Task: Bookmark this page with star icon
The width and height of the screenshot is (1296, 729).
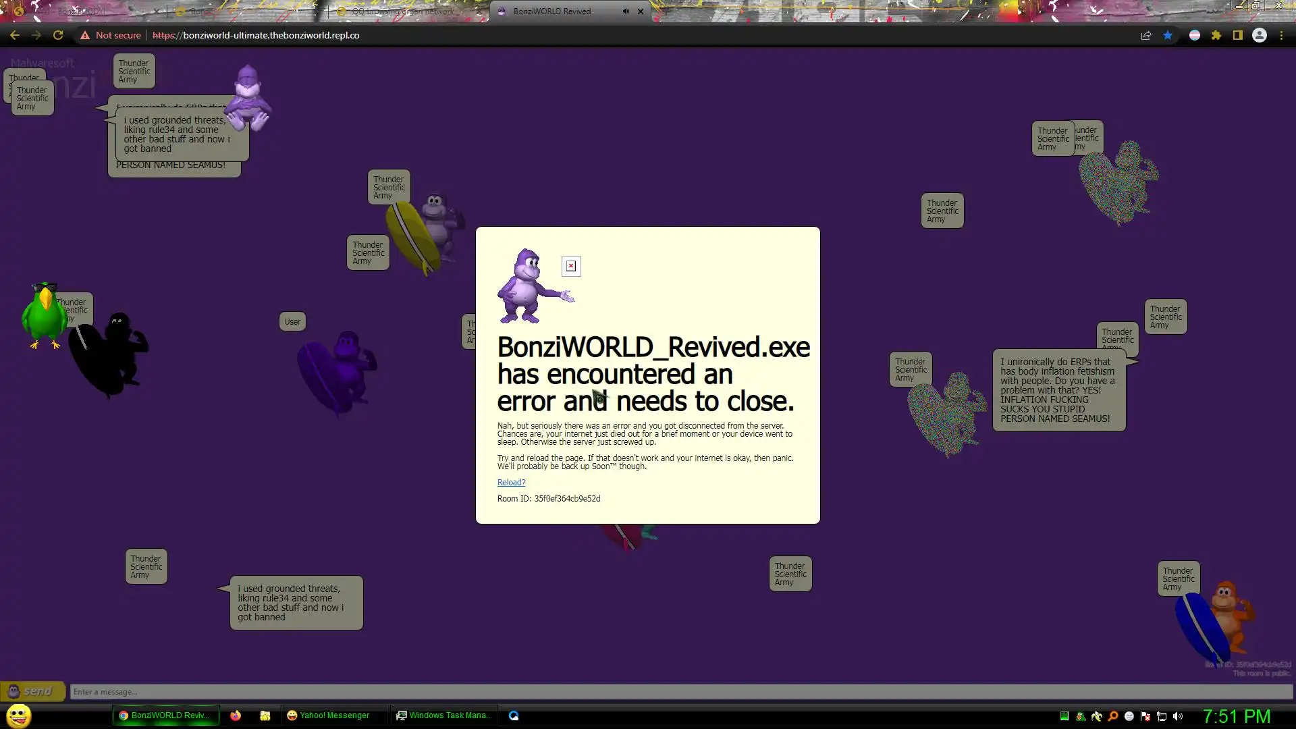Action: pos(1168,35)
